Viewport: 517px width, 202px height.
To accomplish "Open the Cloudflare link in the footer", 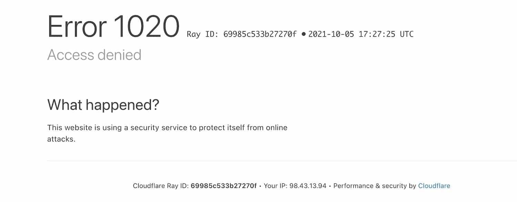I will point(434,186).
